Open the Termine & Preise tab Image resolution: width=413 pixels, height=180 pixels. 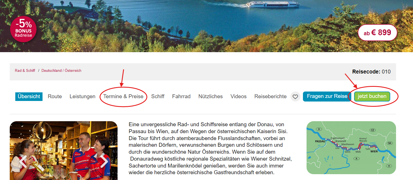coord(123,97)
